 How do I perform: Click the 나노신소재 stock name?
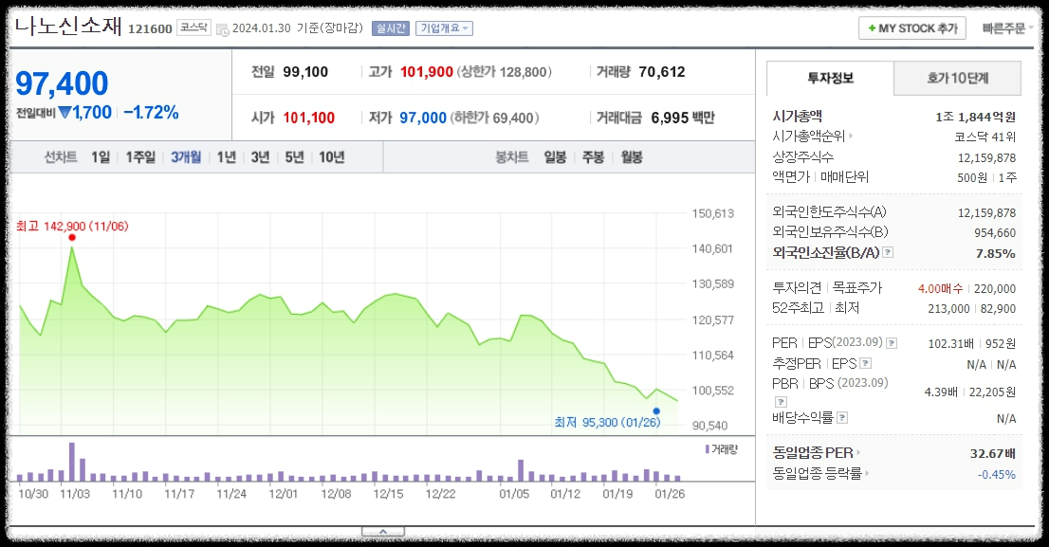[68, 26]
